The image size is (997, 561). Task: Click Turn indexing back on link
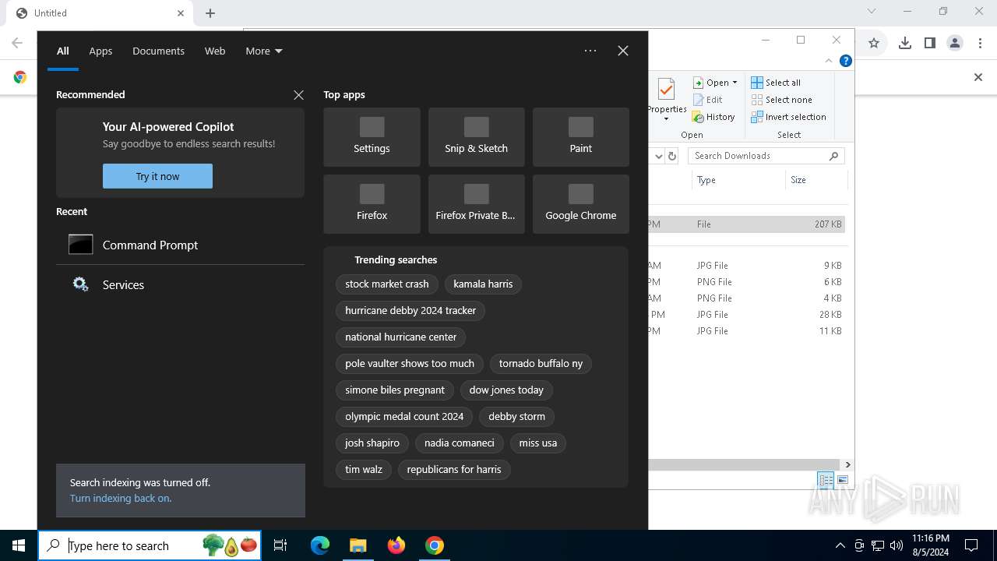(x=121, y=498)
